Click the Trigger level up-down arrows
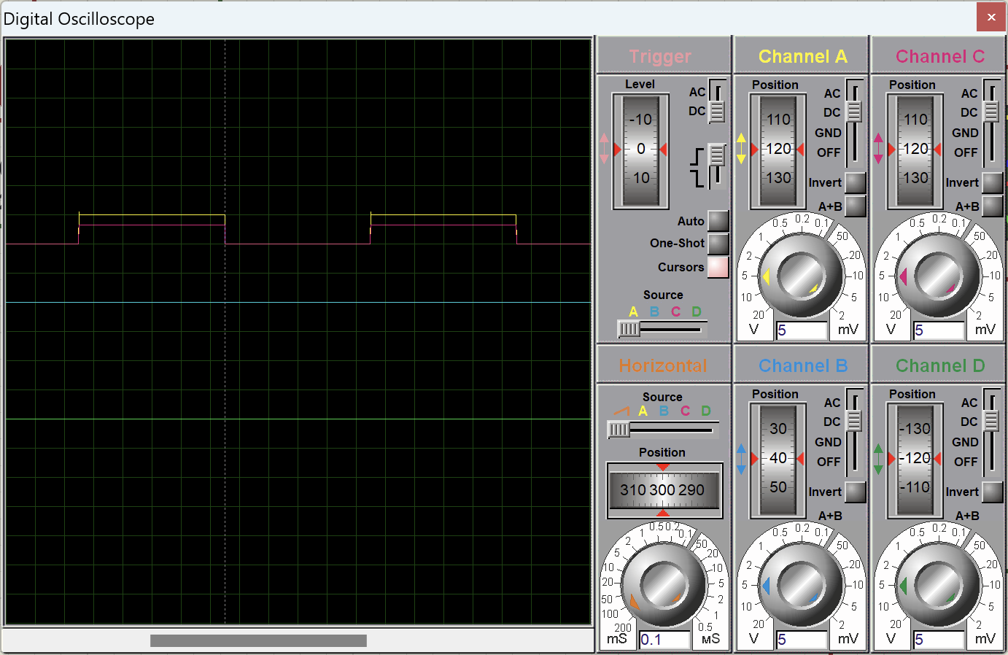The width and height of the screenshot is (1008, 655). coord(604,149)
